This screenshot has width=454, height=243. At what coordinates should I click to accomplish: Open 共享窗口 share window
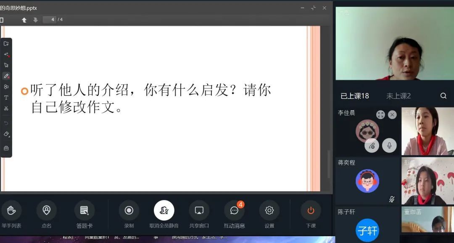pos(199,214)
